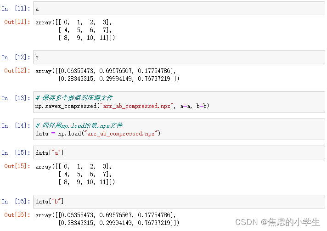
Task: Click the "In [16]" prompt label
Action: point(16,201)
